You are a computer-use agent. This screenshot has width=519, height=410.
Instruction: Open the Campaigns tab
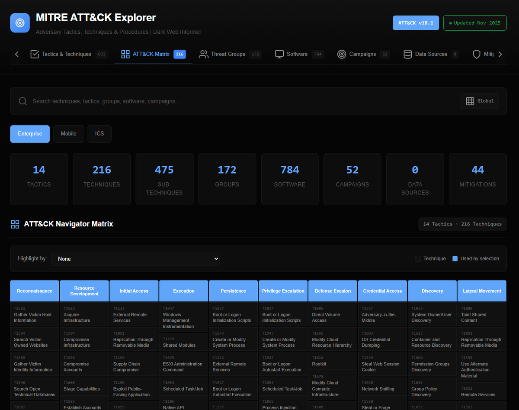(x=363, y=54)
